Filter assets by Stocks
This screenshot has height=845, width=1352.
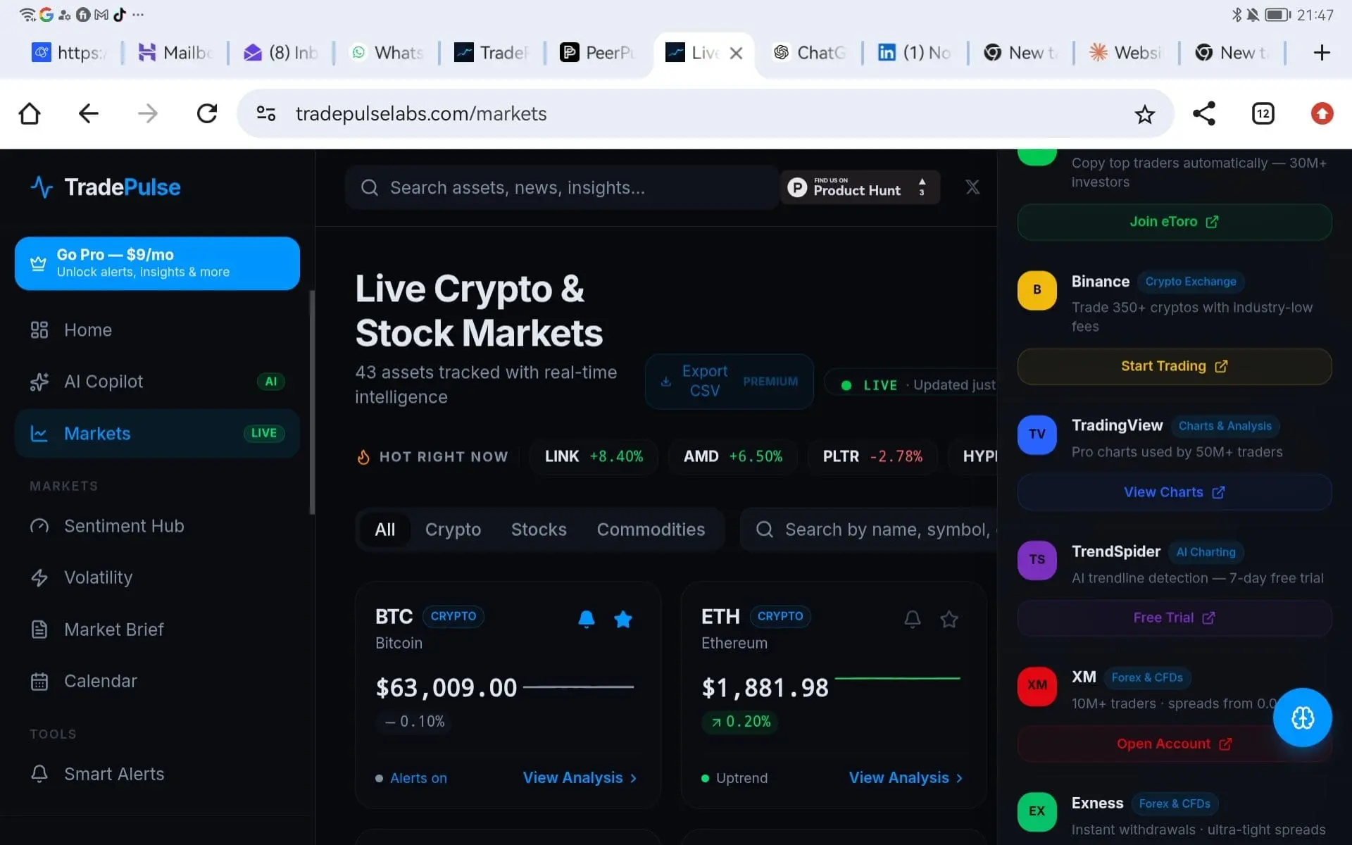pos(539,530)
